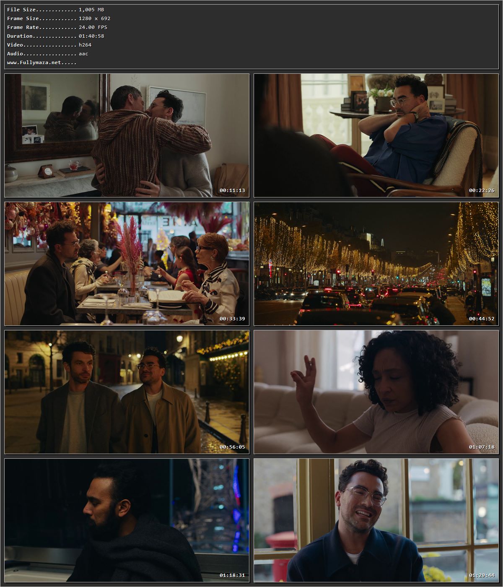This screenshot has height=587, width=503.
Task: Open the thumbnail timestamped 01:18:31
Action: coord(127,520)
